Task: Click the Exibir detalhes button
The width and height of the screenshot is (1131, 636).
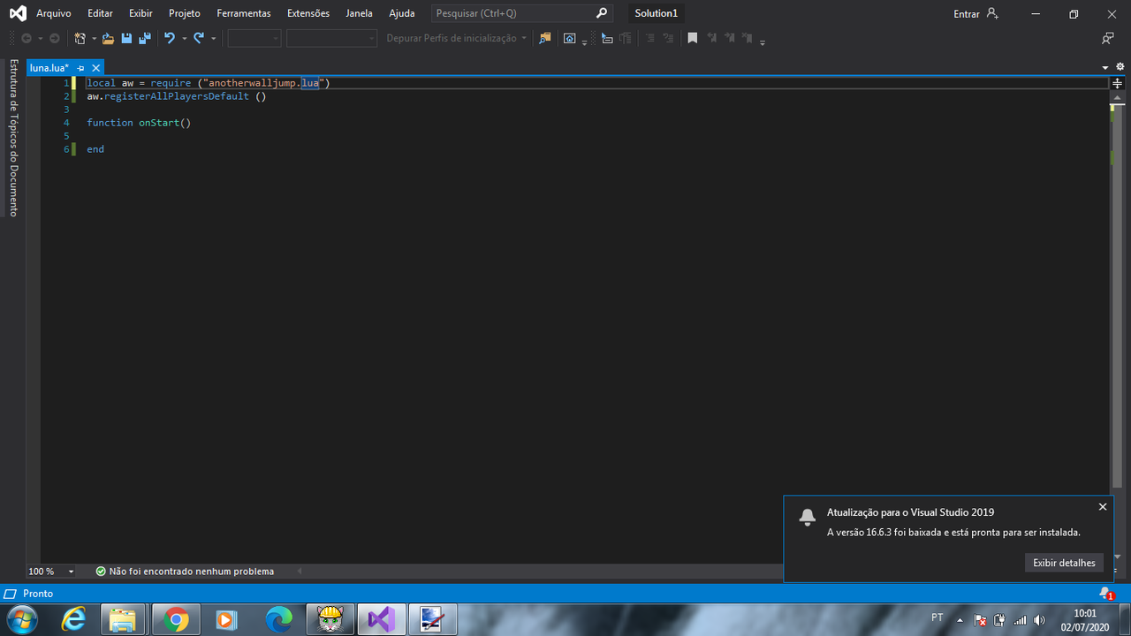Action: tap(1064, 563)
